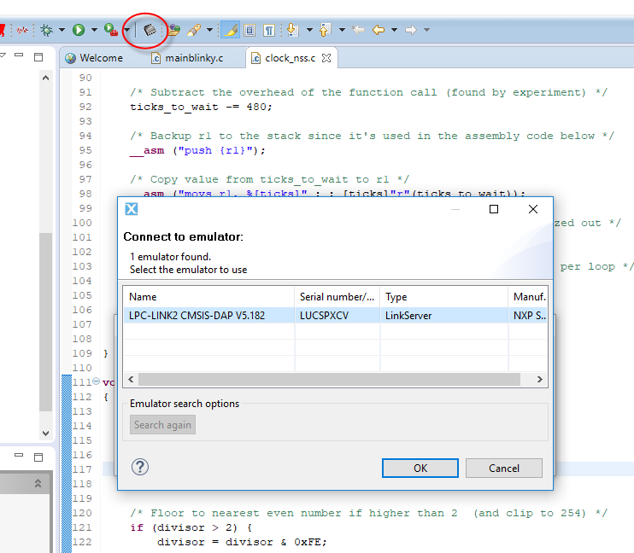Click the left panel scroll up arrow
Screen dimensions: 634x553
[x=45, y=78]
